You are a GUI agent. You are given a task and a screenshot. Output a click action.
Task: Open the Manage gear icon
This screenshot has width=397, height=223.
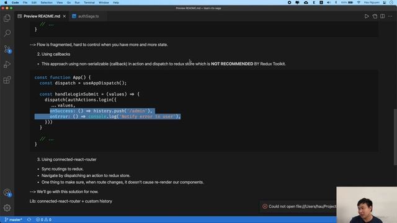7,208
